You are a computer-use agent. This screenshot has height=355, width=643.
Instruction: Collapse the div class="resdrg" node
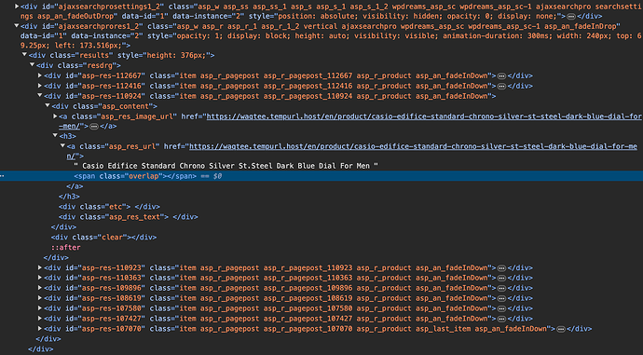click(32, 65)
